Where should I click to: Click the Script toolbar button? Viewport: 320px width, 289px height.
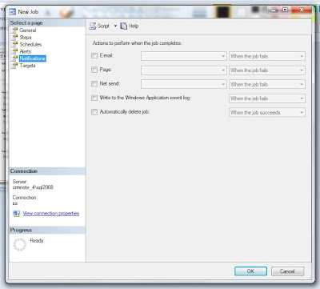(99, 26)
